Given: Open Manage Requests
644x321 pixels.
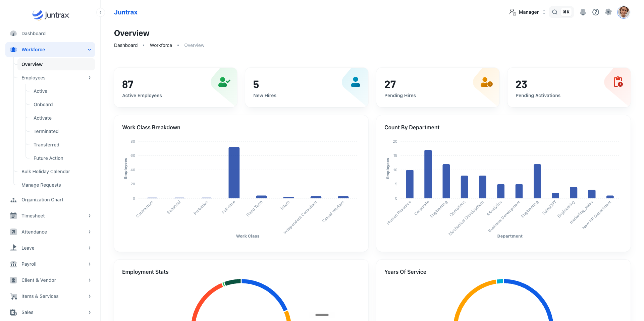Looking at the screenshot, I should (41, 185).
